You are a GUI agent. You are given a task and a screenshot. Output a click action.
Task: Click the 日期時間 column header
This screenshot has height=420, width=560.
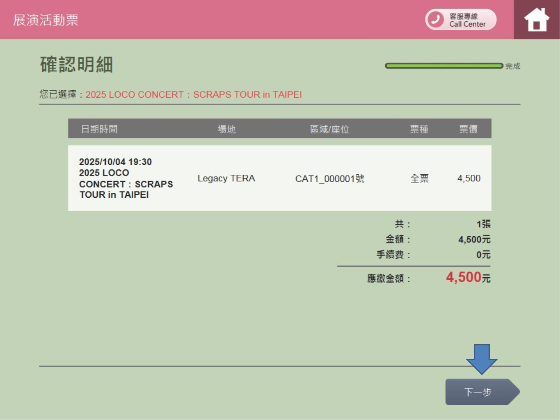(99, 129)
